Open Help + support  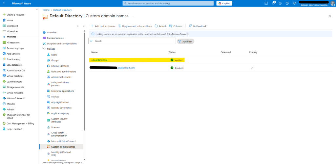12,129
